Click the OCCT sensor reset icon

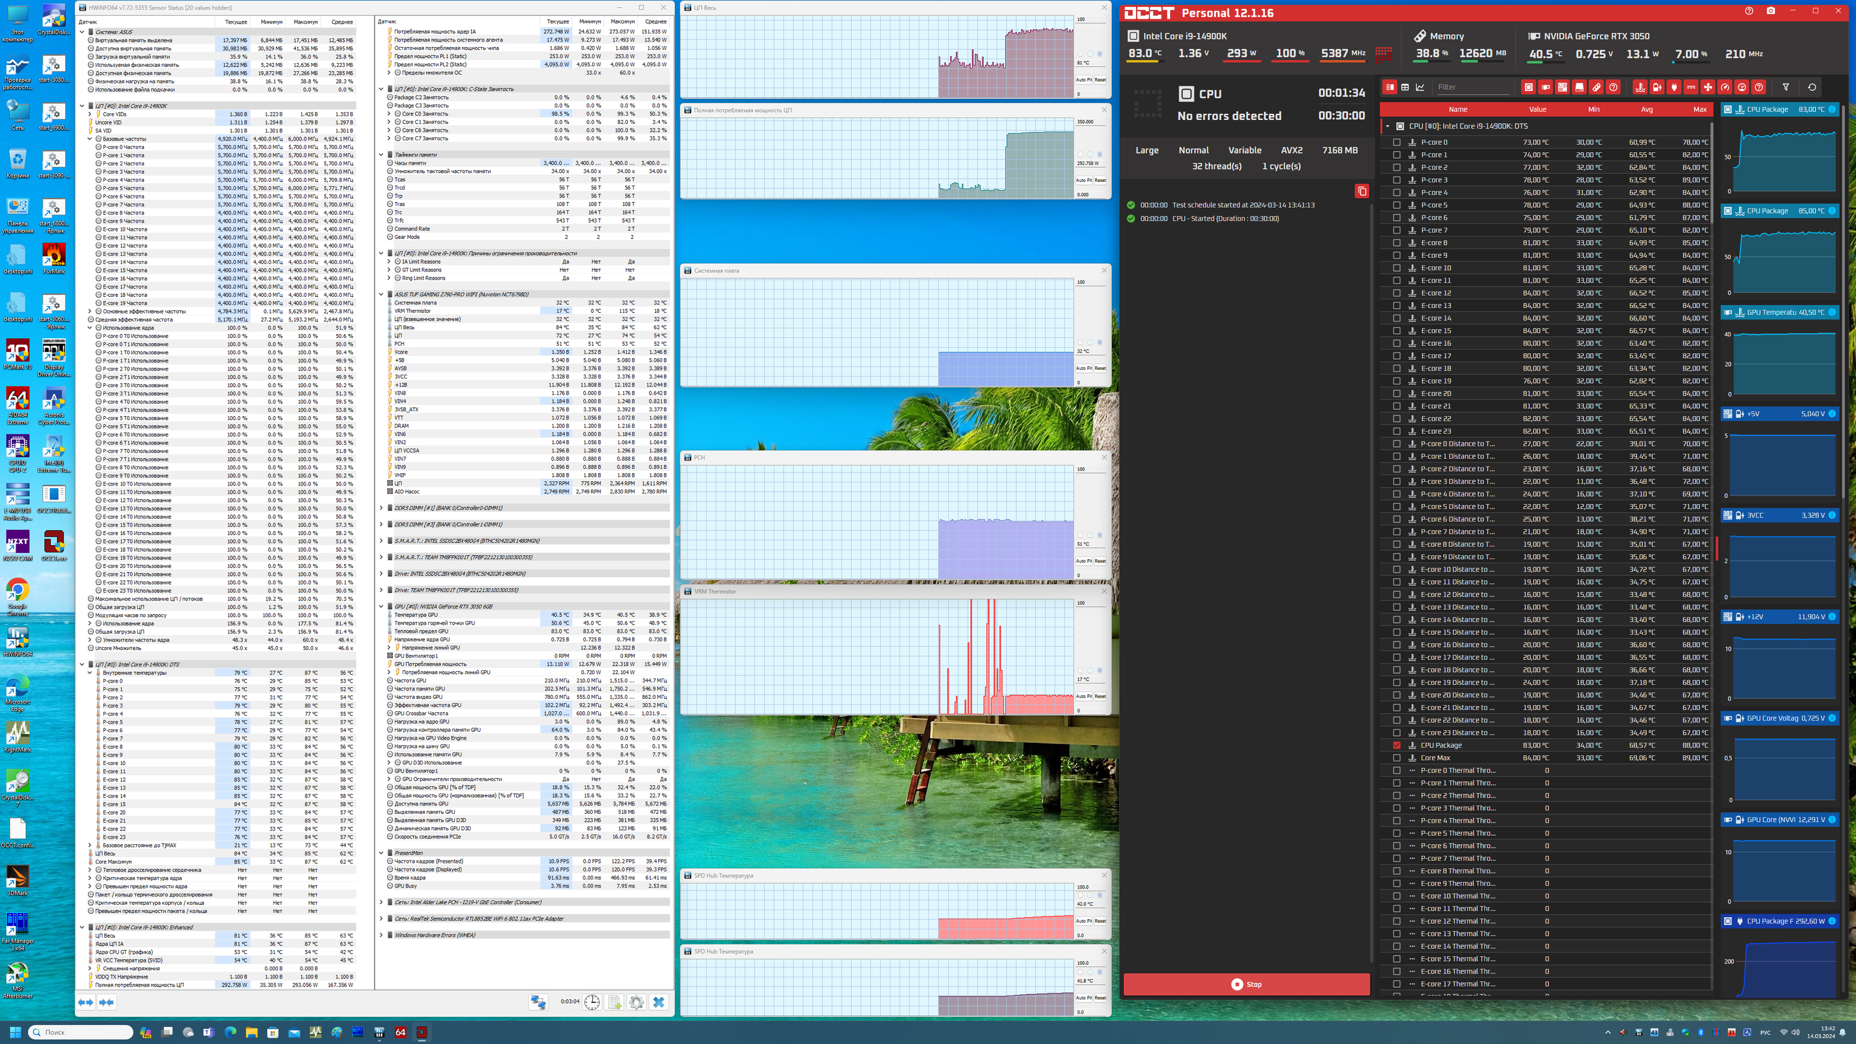(x=1811, y=87)
